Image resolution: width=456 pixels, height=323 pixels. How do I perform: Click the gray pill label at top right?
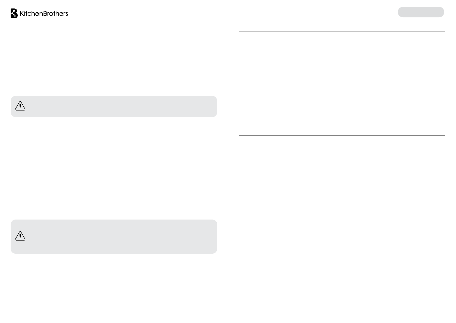[421, 12]
